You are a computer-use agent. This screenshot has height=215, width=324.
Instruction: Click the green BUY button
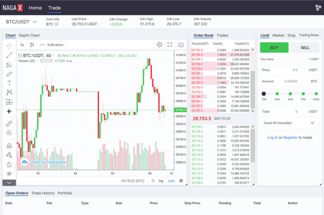(274, 48)
